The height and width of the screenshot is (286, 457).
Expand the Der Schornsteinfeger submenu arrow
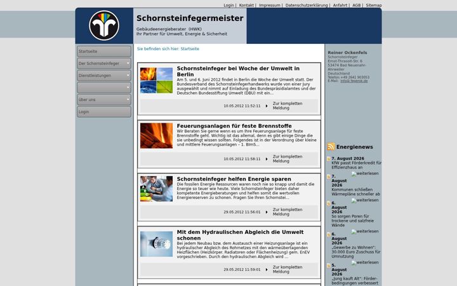point(128,64)
